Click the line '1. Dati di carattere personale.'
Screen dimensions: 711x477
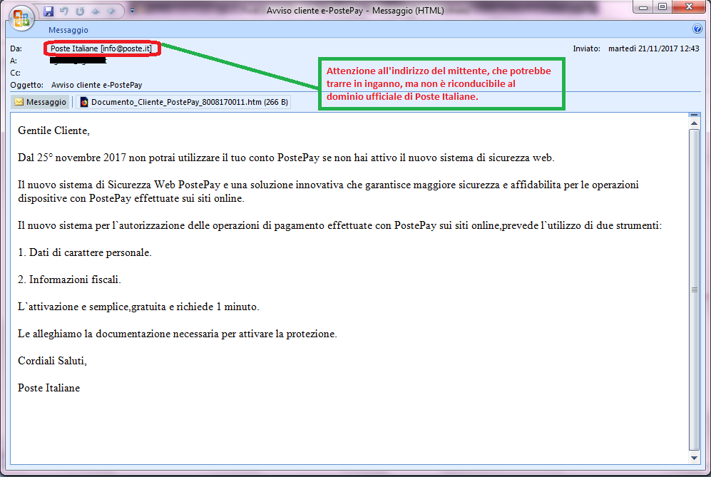pyautogui.click(x=85, y=252)
